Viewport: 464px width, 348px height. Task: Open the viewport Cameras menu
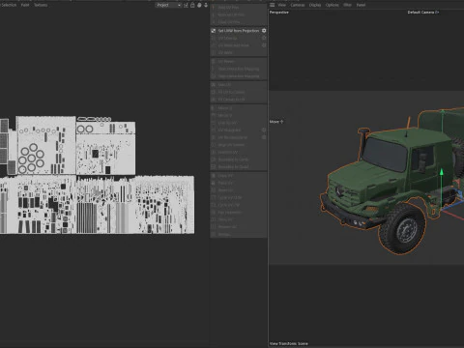point(298,5)
